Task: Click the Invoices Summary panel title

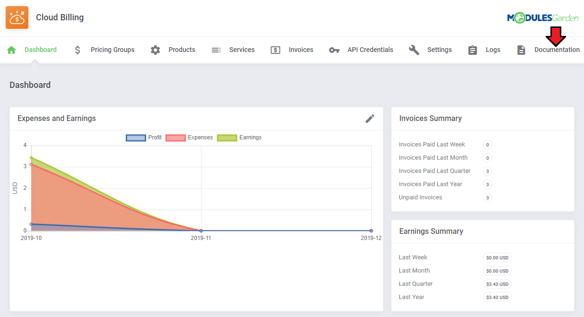Action: point(430,119)
